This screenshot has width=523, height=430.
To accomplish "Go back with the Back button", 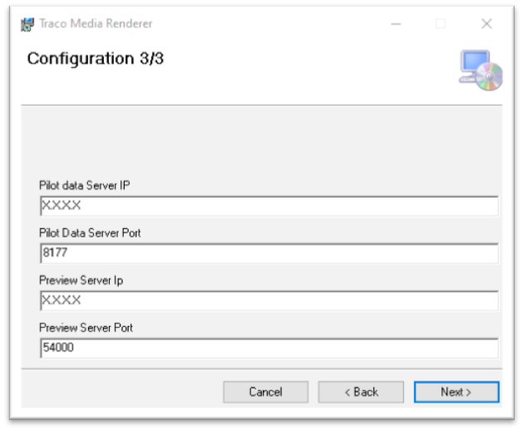I will [361, 392].
